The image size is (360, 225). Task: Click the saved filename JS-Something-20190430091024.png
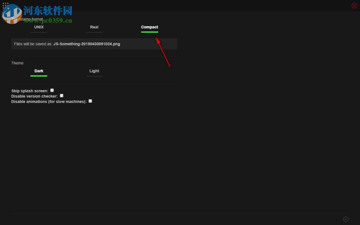click(x=87, y=44)
